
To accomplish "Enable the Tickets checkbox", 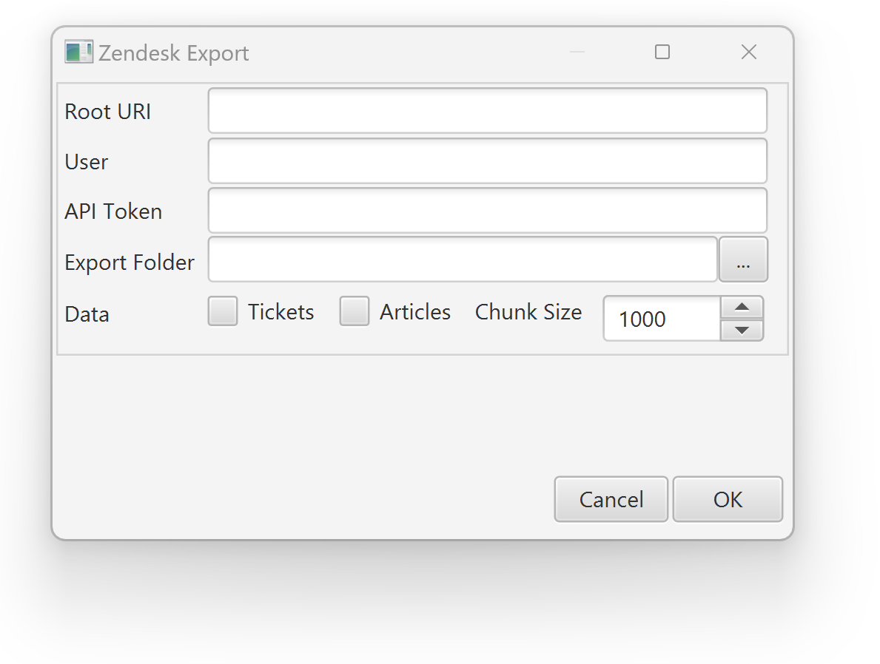I will pyautogui.click(x=223, y=311).
